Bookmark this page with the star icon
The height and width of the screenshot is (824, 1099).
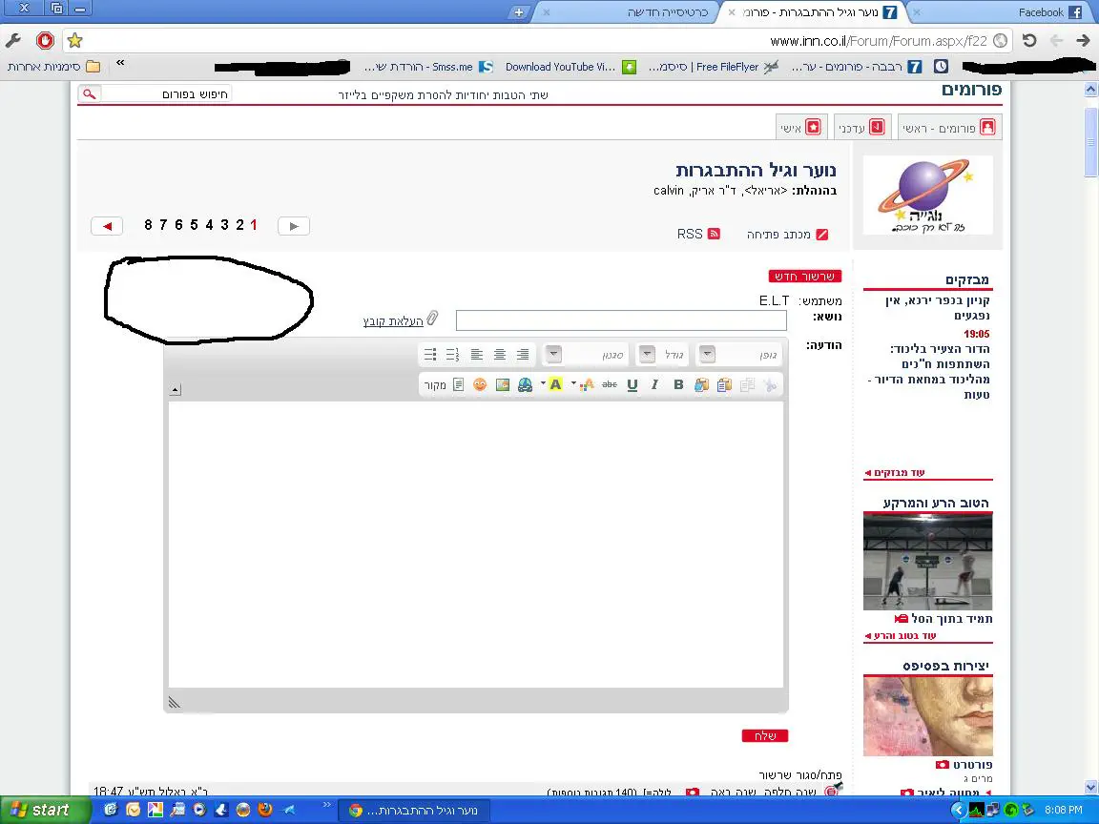click(74, 40)
